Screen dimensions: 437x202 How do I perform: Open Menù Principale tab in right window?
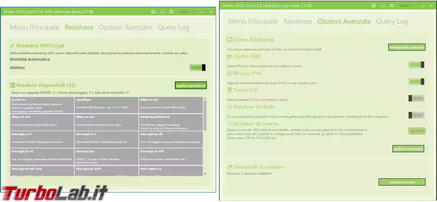254,21
